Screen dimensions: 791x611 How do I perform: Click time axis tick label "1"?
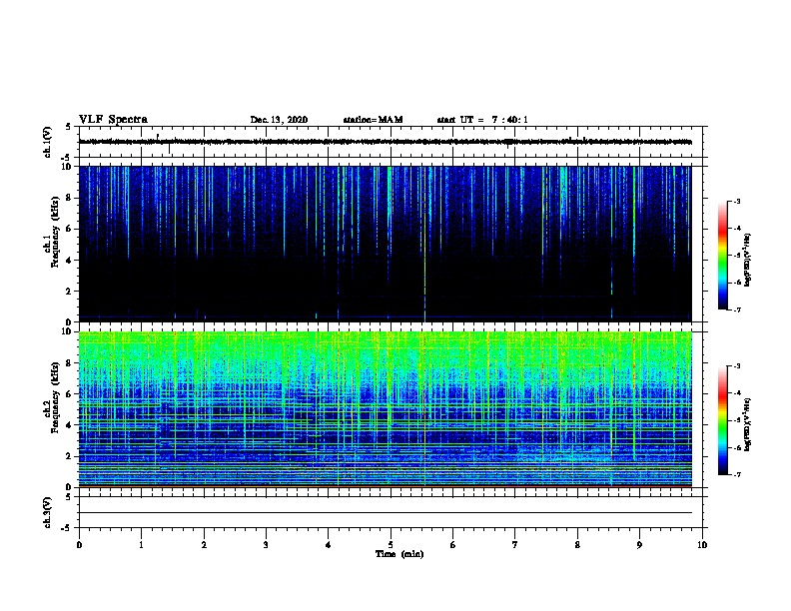tap(142, 545)
